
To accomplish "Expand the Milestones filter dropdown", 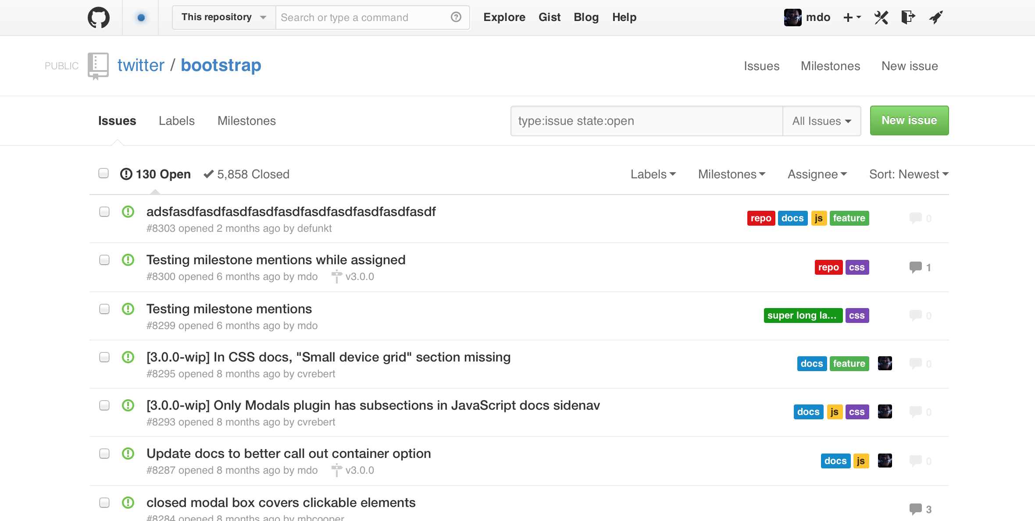I will coord(732,174).
